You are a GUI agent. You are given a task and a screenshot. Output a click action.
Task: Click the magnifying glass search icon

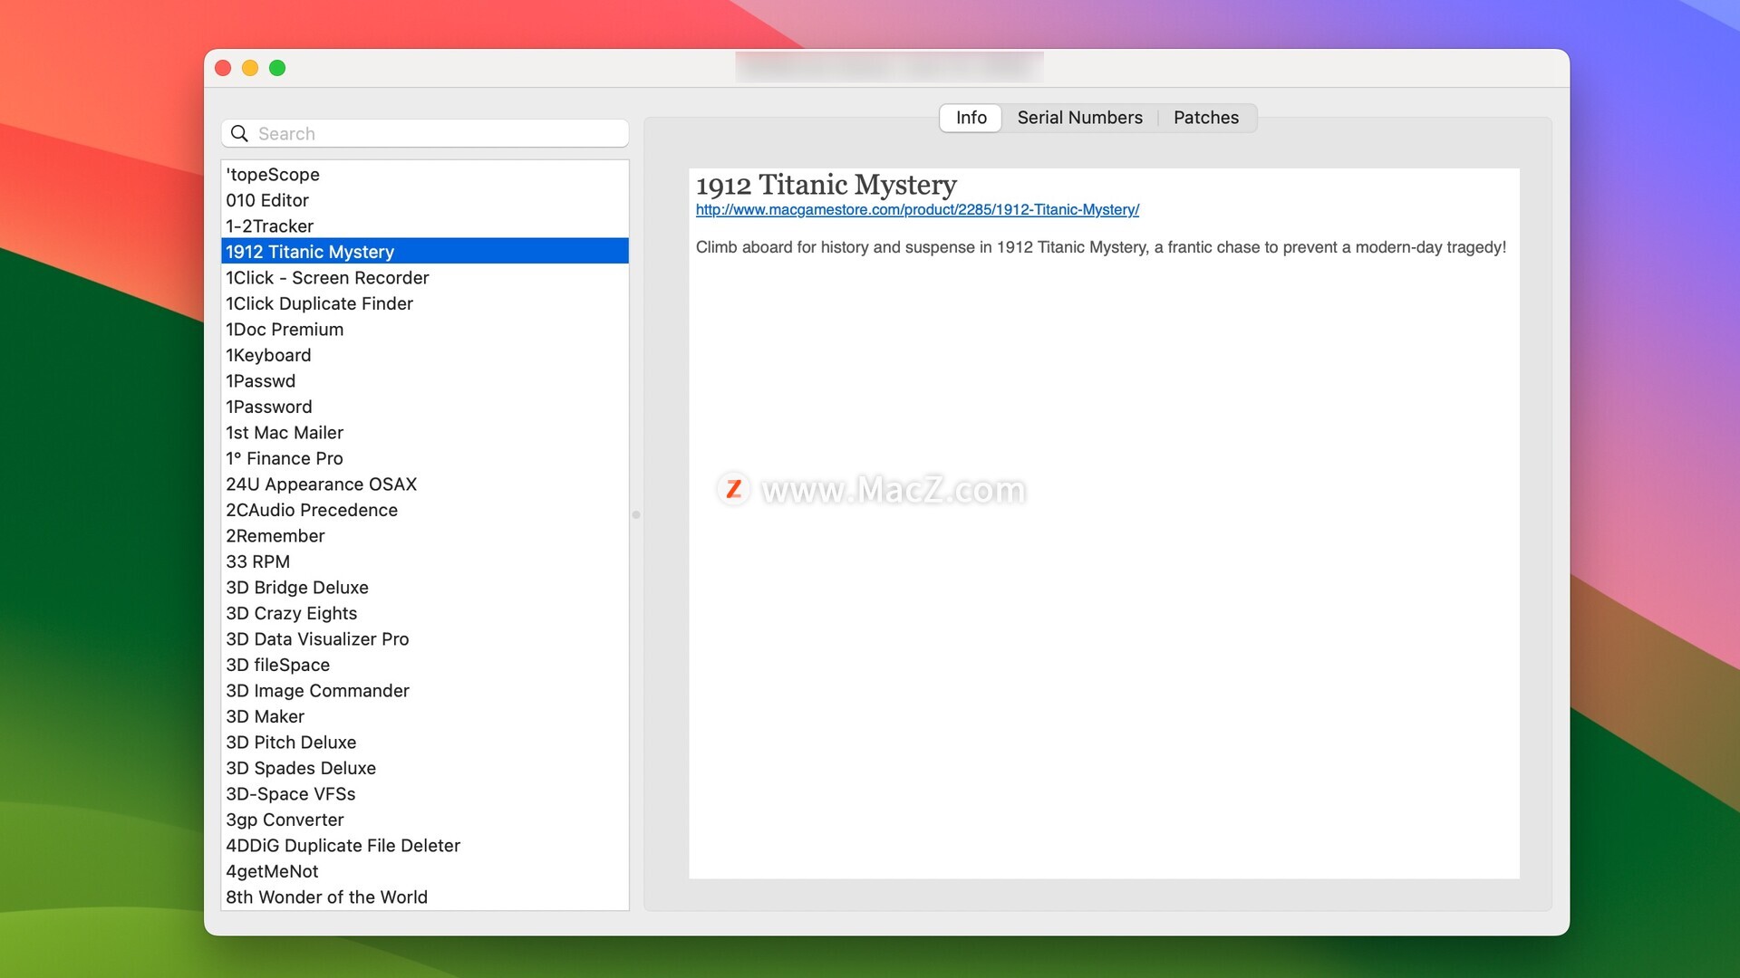click(239, 134)
